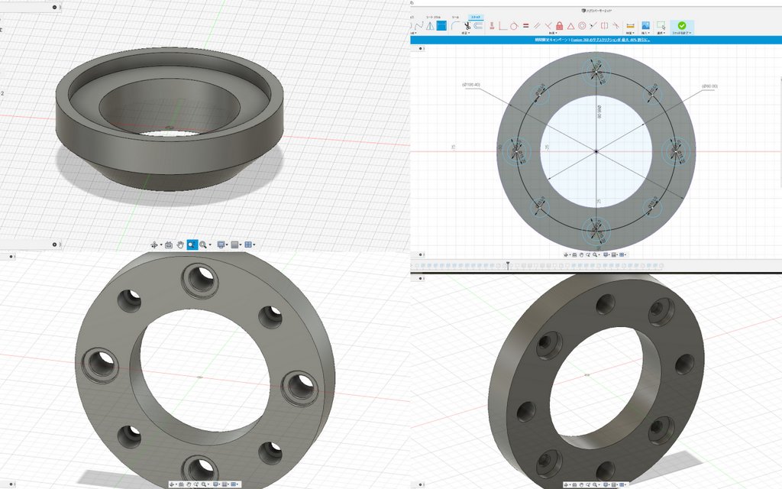
Task: Click the green Finish Sketch checkmark
Action: click(x=682, y=25)
